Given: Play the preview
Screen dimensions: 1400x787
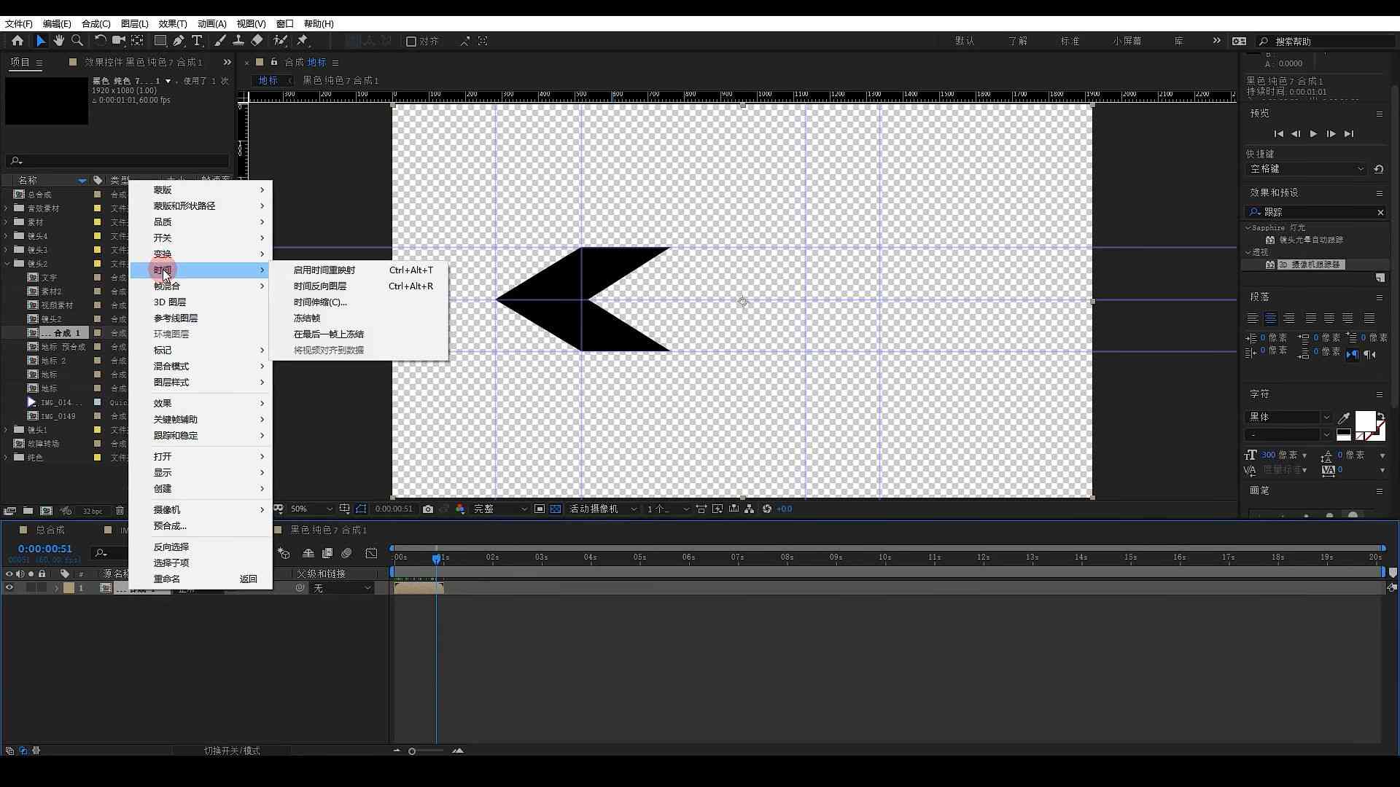Looking at the screenshot, I should tap(1313, 134).
